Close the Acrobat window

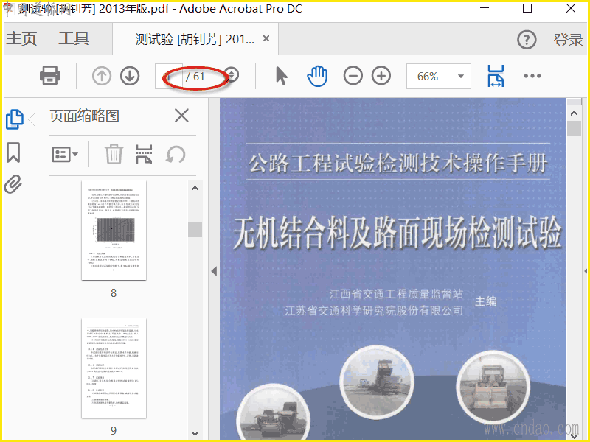coord(570,8)
